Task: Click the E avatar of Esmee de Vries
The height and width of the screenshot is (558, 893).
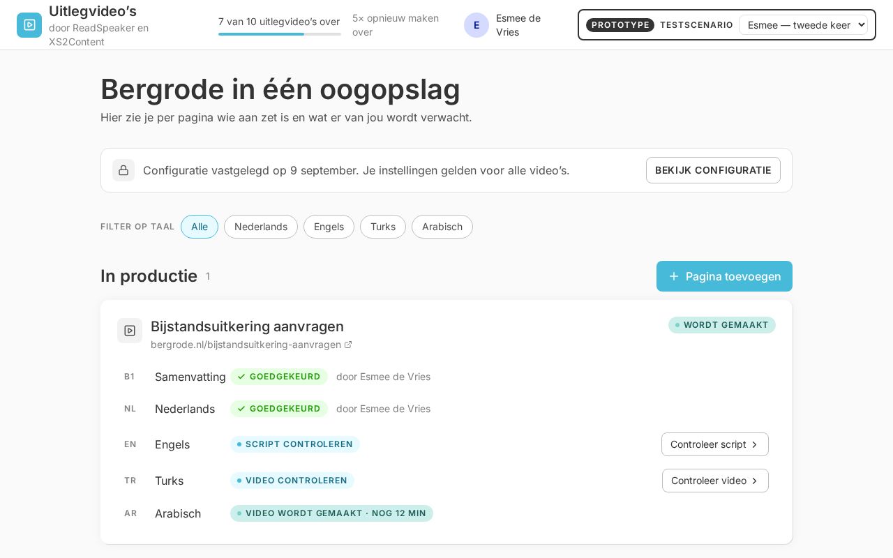Action: click(476, 25)
